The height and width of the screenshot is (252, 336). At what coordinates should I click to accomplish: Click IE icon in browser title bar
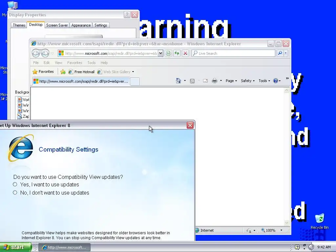click(34, 44)
